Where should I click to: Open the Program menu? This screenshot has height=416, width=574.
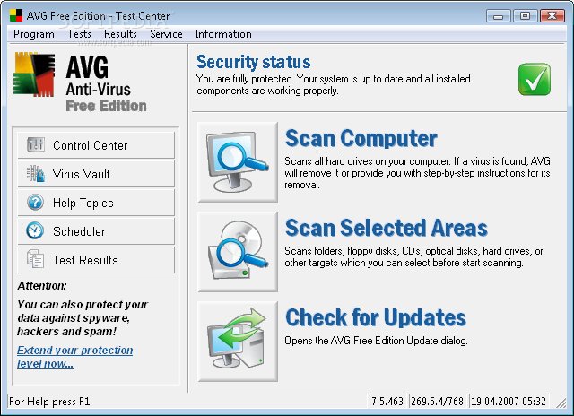click(x=34, y=34)
